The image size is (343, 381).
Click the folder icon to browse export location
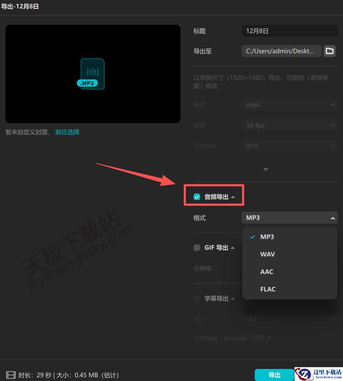[330, 51]
